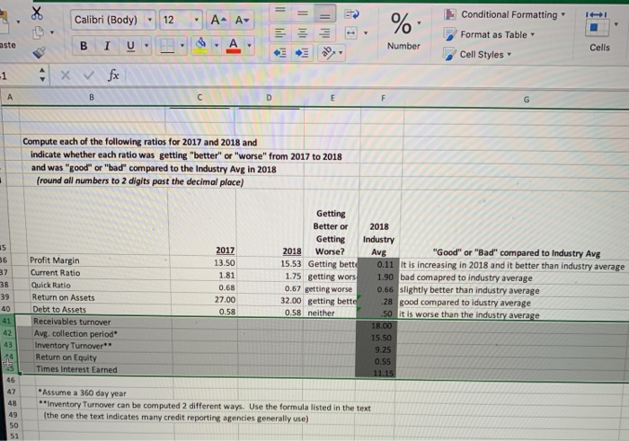This screenshot has height=441, width=629.
Task: Click the Cut scissors icon
Action: pyautogui.click(x=37, y=13)
